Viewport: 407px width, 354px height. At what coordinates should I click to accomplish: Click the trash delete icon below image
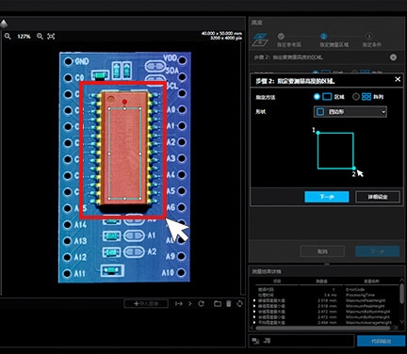click(229, 303)
